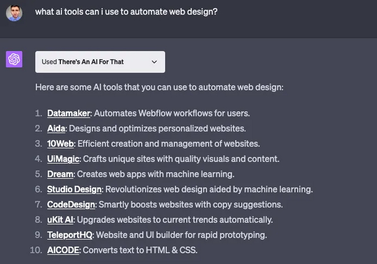Click 'Smartly boosts websites with copy suggestions' text
The height and width of the screenshot is (264, 377).
pos(191,204)
